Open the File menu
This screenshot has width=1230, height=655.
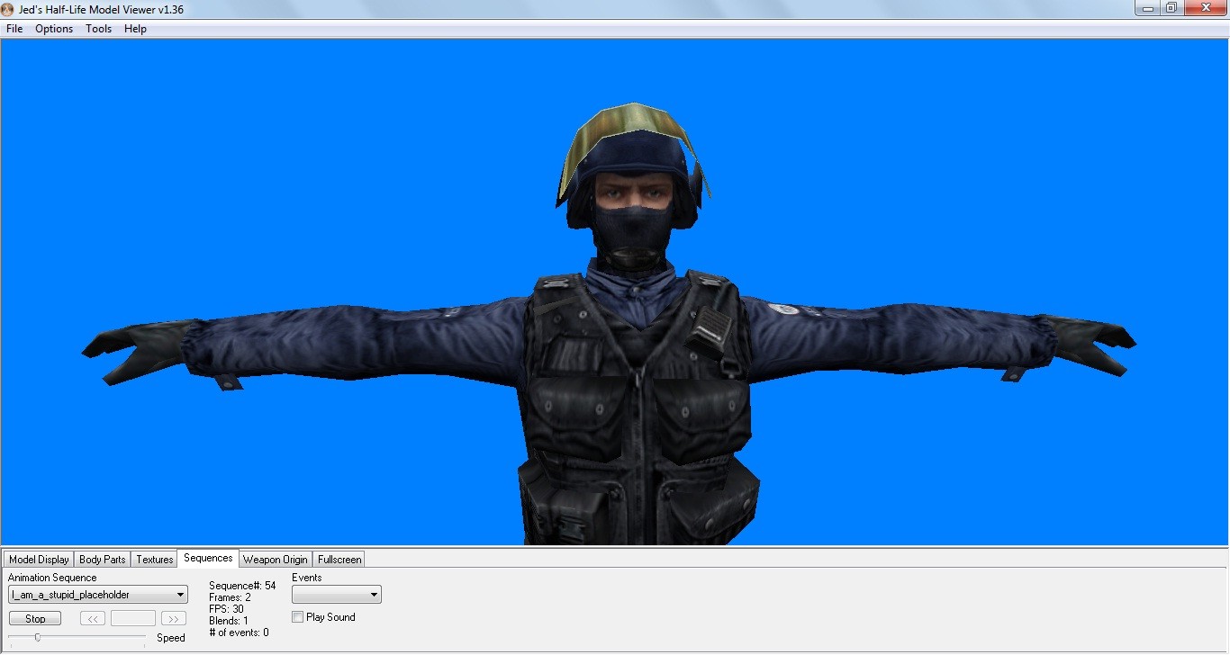(x=14, y=29)
